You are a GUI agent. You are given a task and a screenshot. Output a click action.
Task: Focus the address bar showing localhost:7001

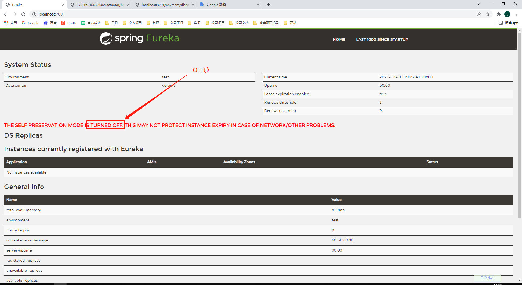253,14
